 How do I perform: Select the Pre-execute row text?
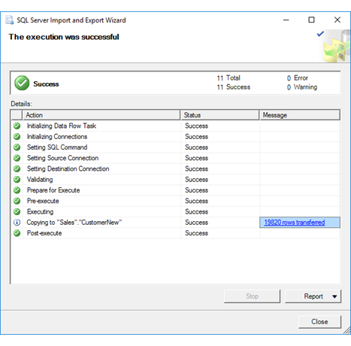tap(43, 201)
